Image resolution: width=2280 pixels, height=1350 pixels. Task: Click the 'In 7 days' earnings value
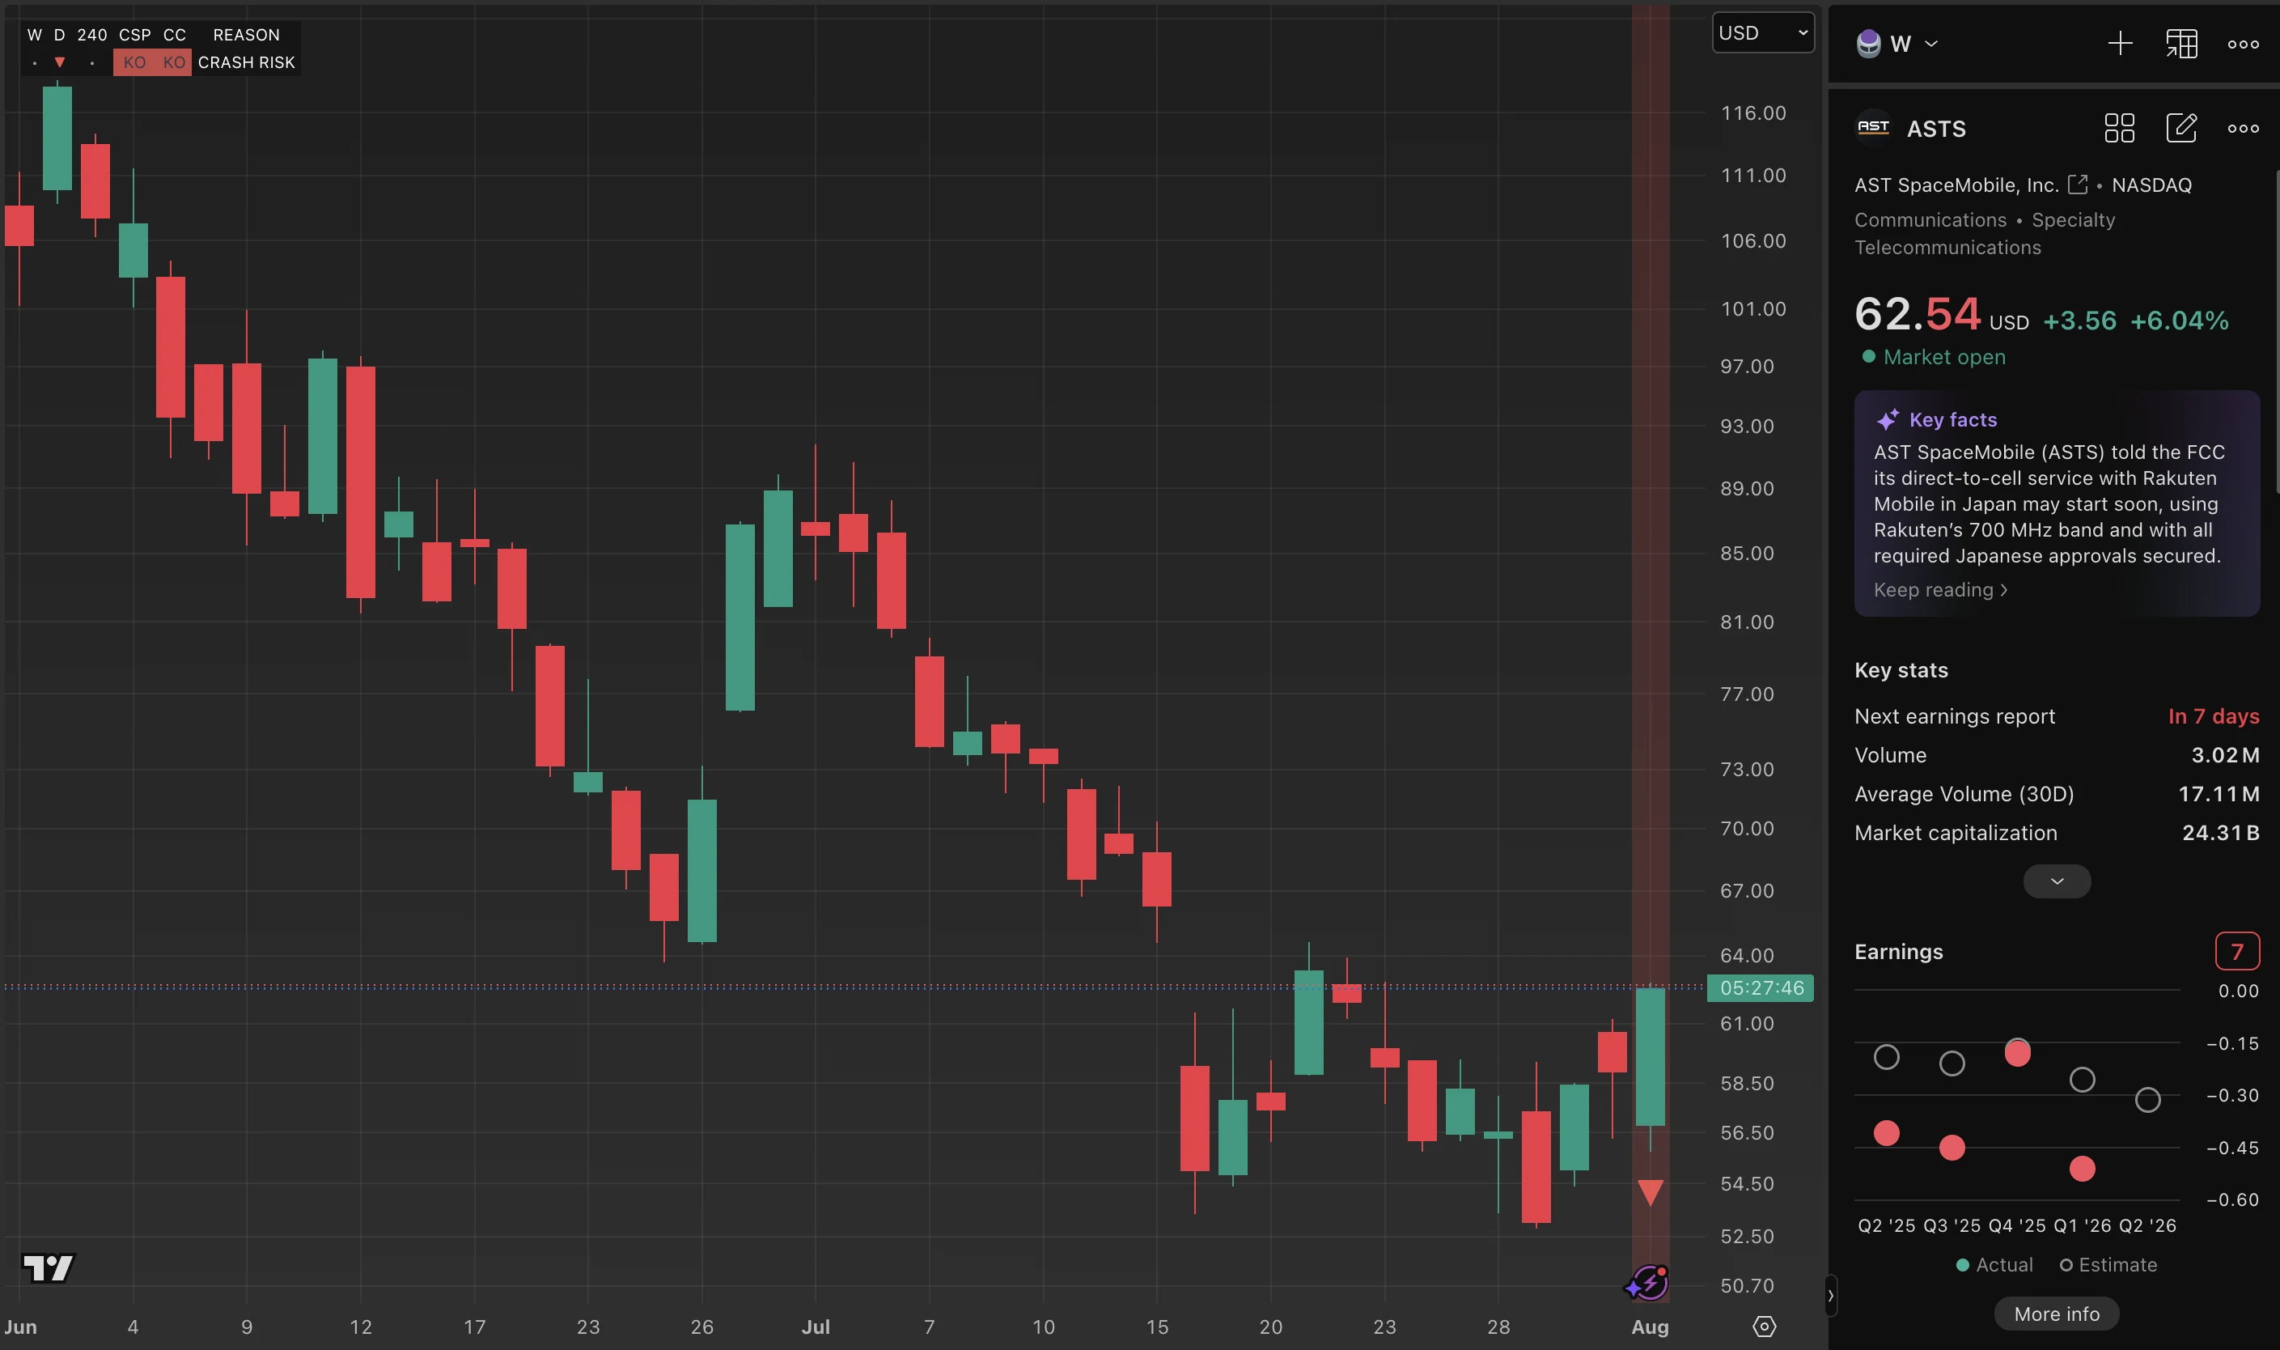2213,717
